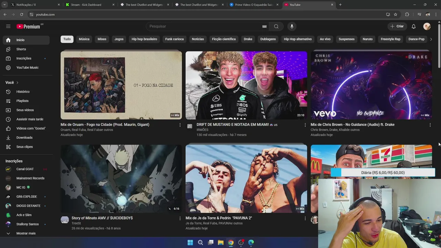Open Inscrições in sidebar
Viewport: 441px width, 248px height.
(26, 59)
